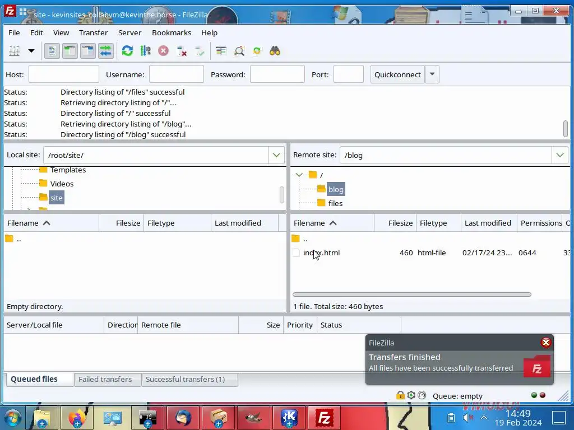Open terminal from the taskbar

click(x=147, y=418)
